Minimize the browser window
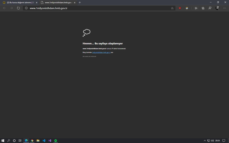 click(211, 2)
